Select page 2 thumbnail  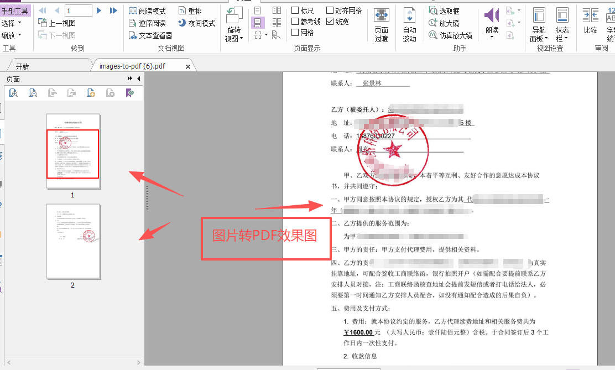pos(74,241)
